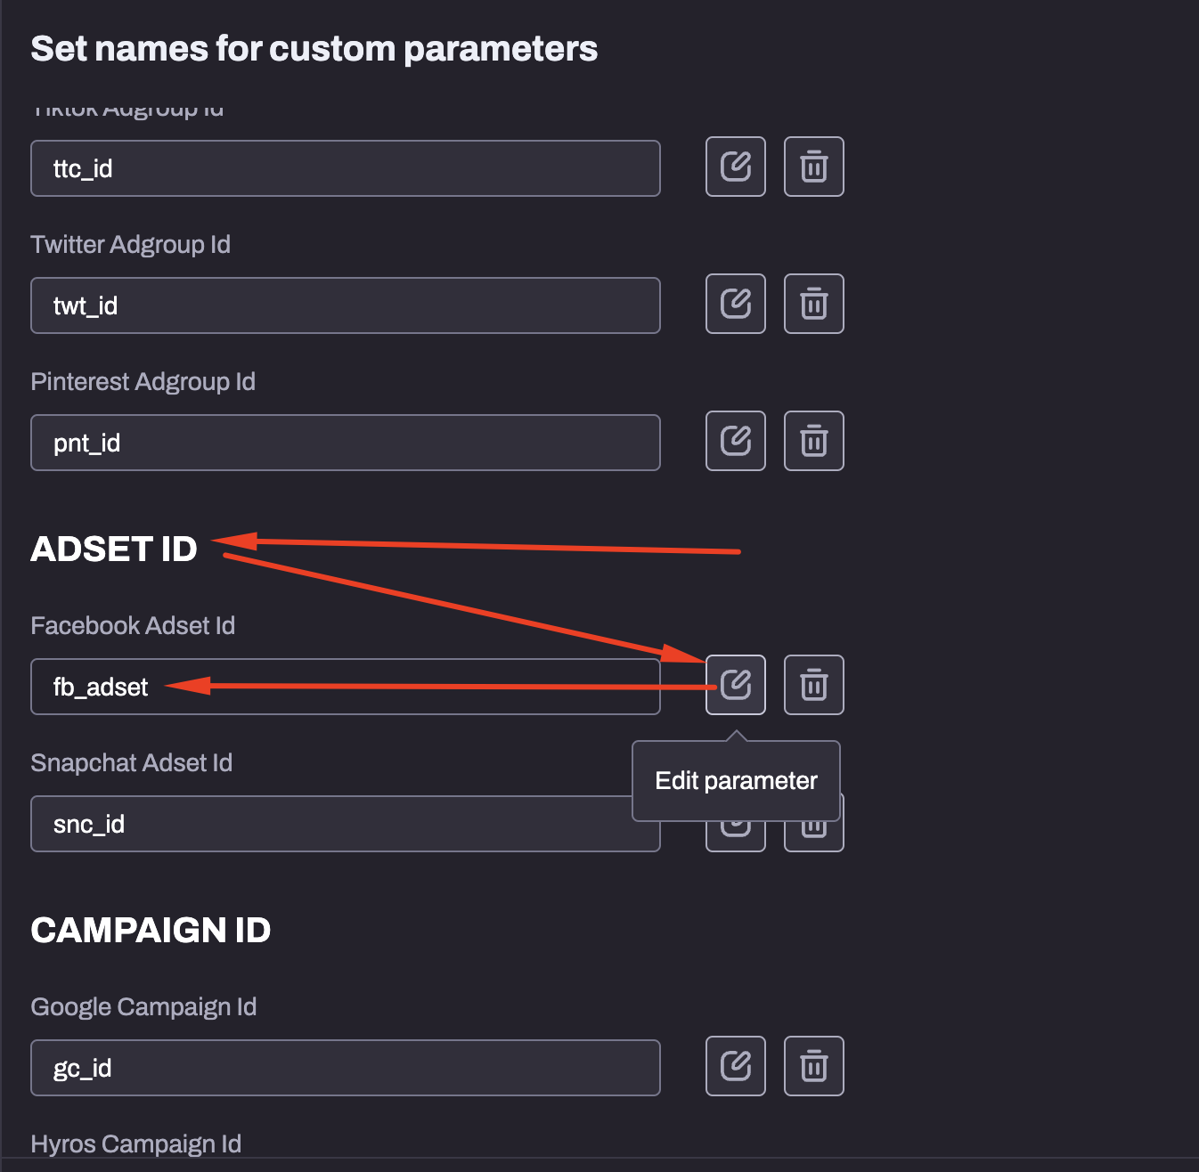Delete the Twitter Adgroup Id parameter

[x=812, y=304]
